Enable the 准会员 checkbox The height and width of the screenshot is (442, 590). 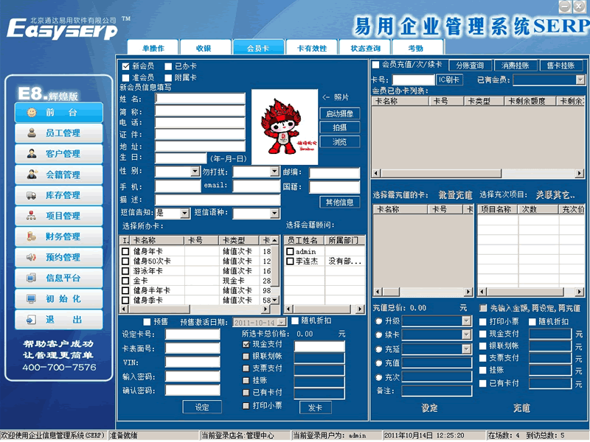pos(125,78)
